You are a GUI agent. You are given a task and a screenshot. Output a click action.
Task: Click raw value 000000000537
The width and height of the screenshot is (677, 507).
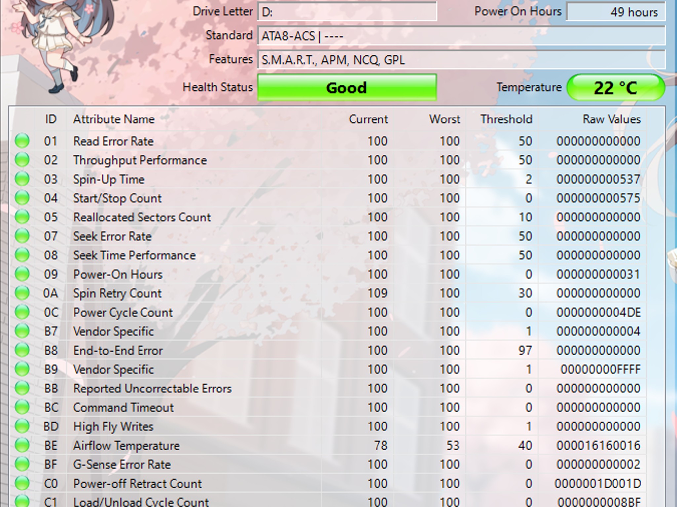[598, 179]
